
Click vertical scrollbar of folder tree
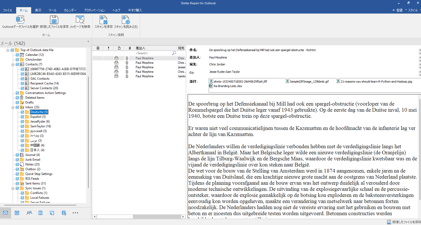click(x=88, y=132)
